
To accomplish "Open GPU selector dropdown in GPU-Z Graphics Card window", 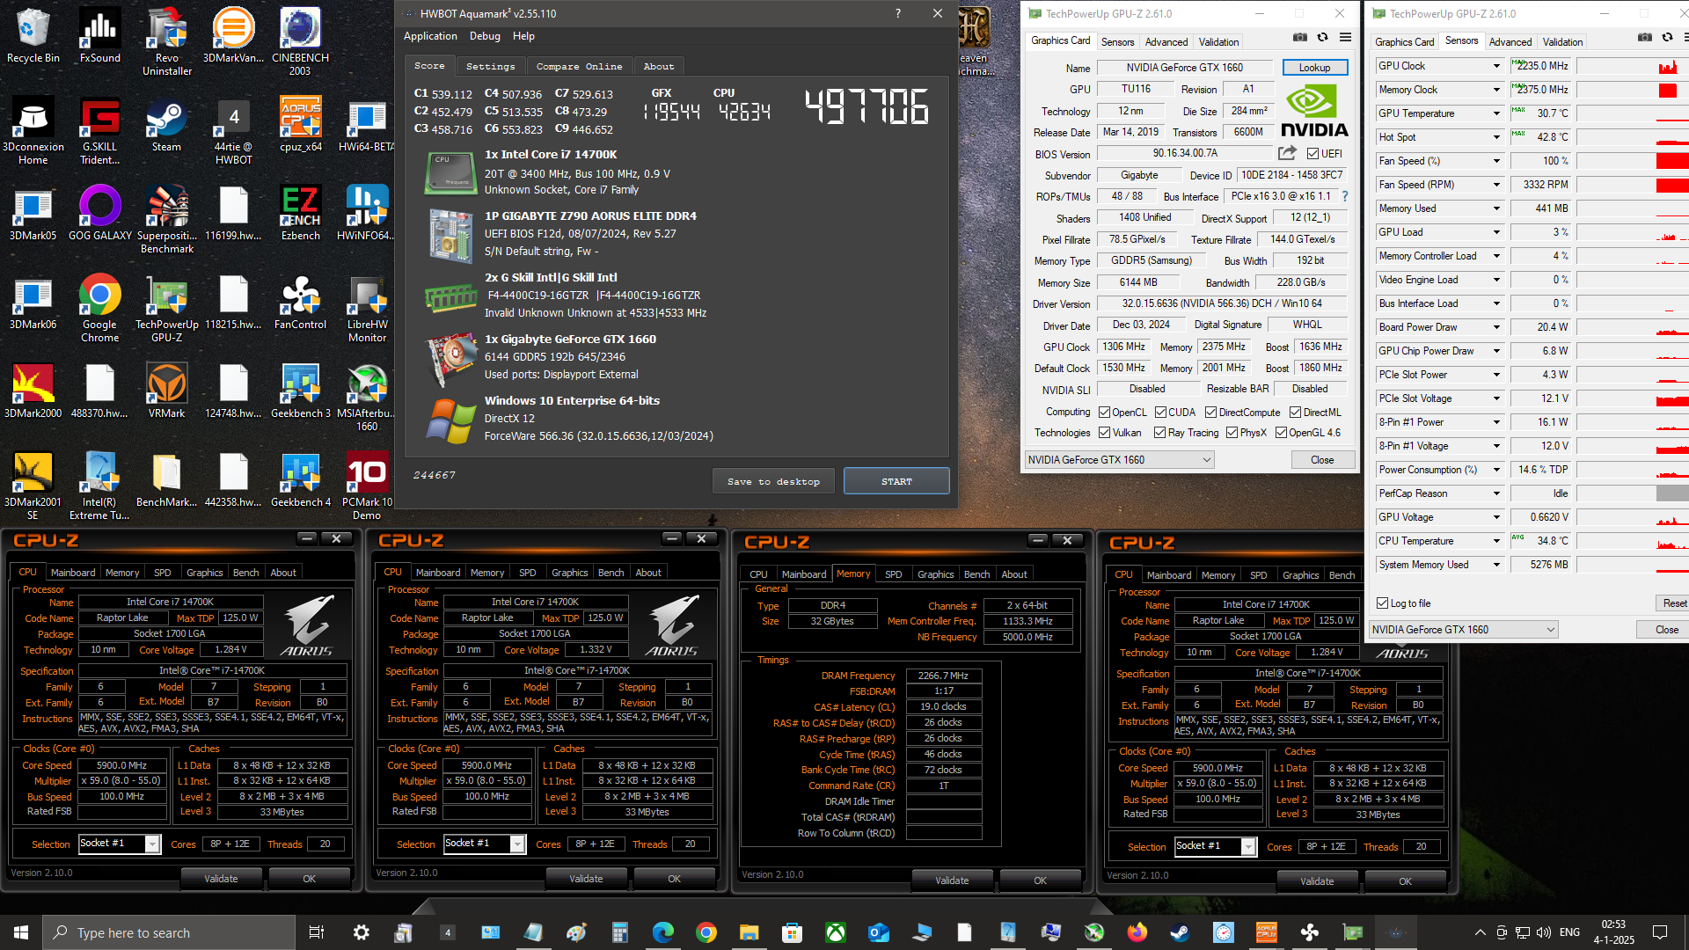I will pos(1120,459).
